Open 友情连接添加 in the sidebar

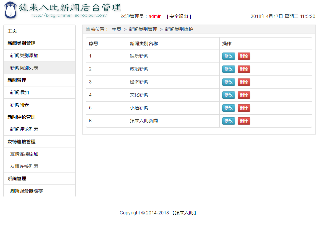click(x=39, y=154)
